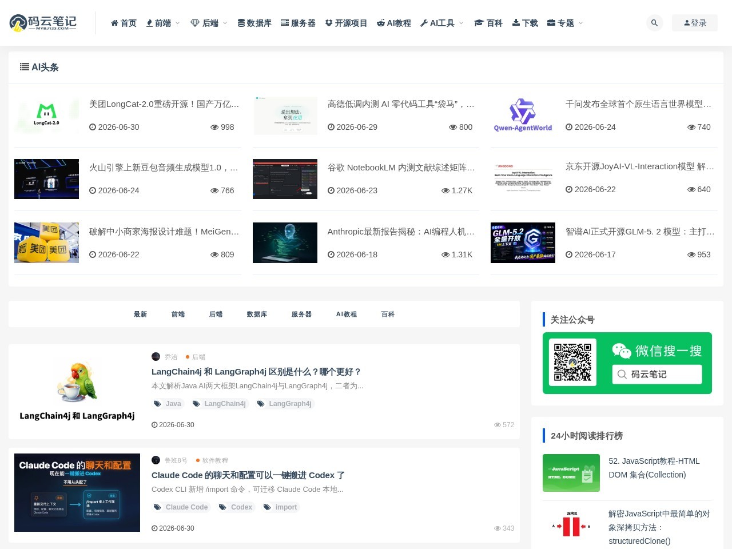Open article 高德低调内测 AI 零代码工具
The image size is (732, 549).
tap(401, 104)
